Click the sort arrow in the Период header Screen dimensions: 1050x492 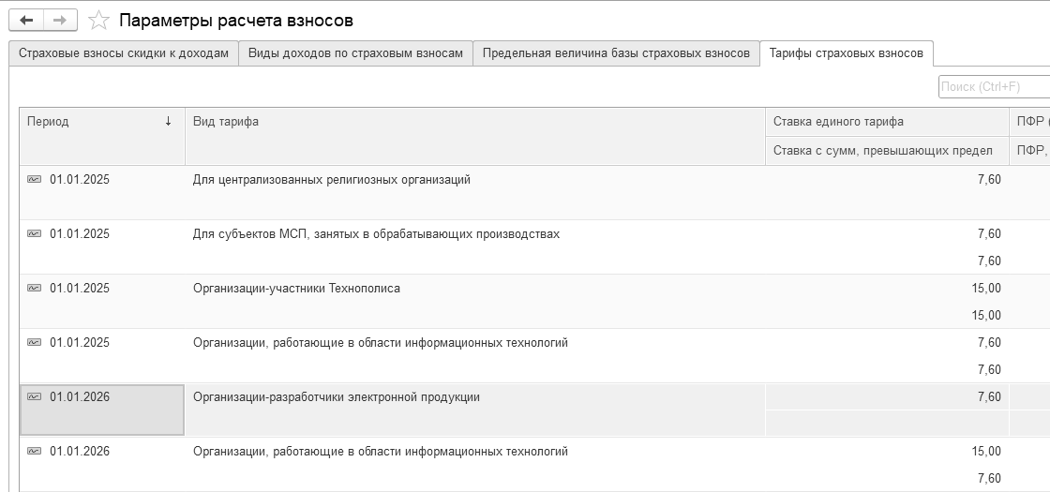[x=168, y=121]
